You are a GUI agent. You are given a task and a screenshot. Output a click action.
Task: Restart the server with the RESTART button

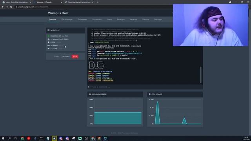pos(66,56)
